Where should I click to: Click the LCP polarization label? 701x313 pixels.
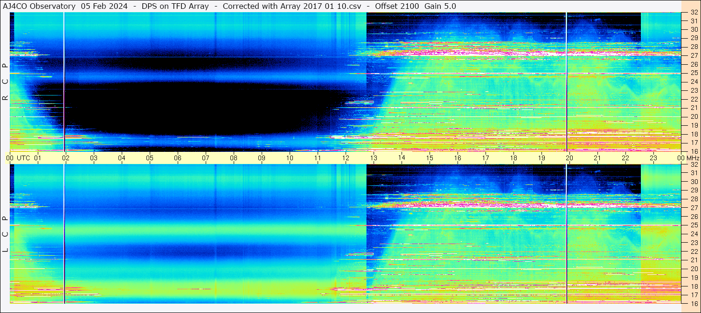coord(5,234)
